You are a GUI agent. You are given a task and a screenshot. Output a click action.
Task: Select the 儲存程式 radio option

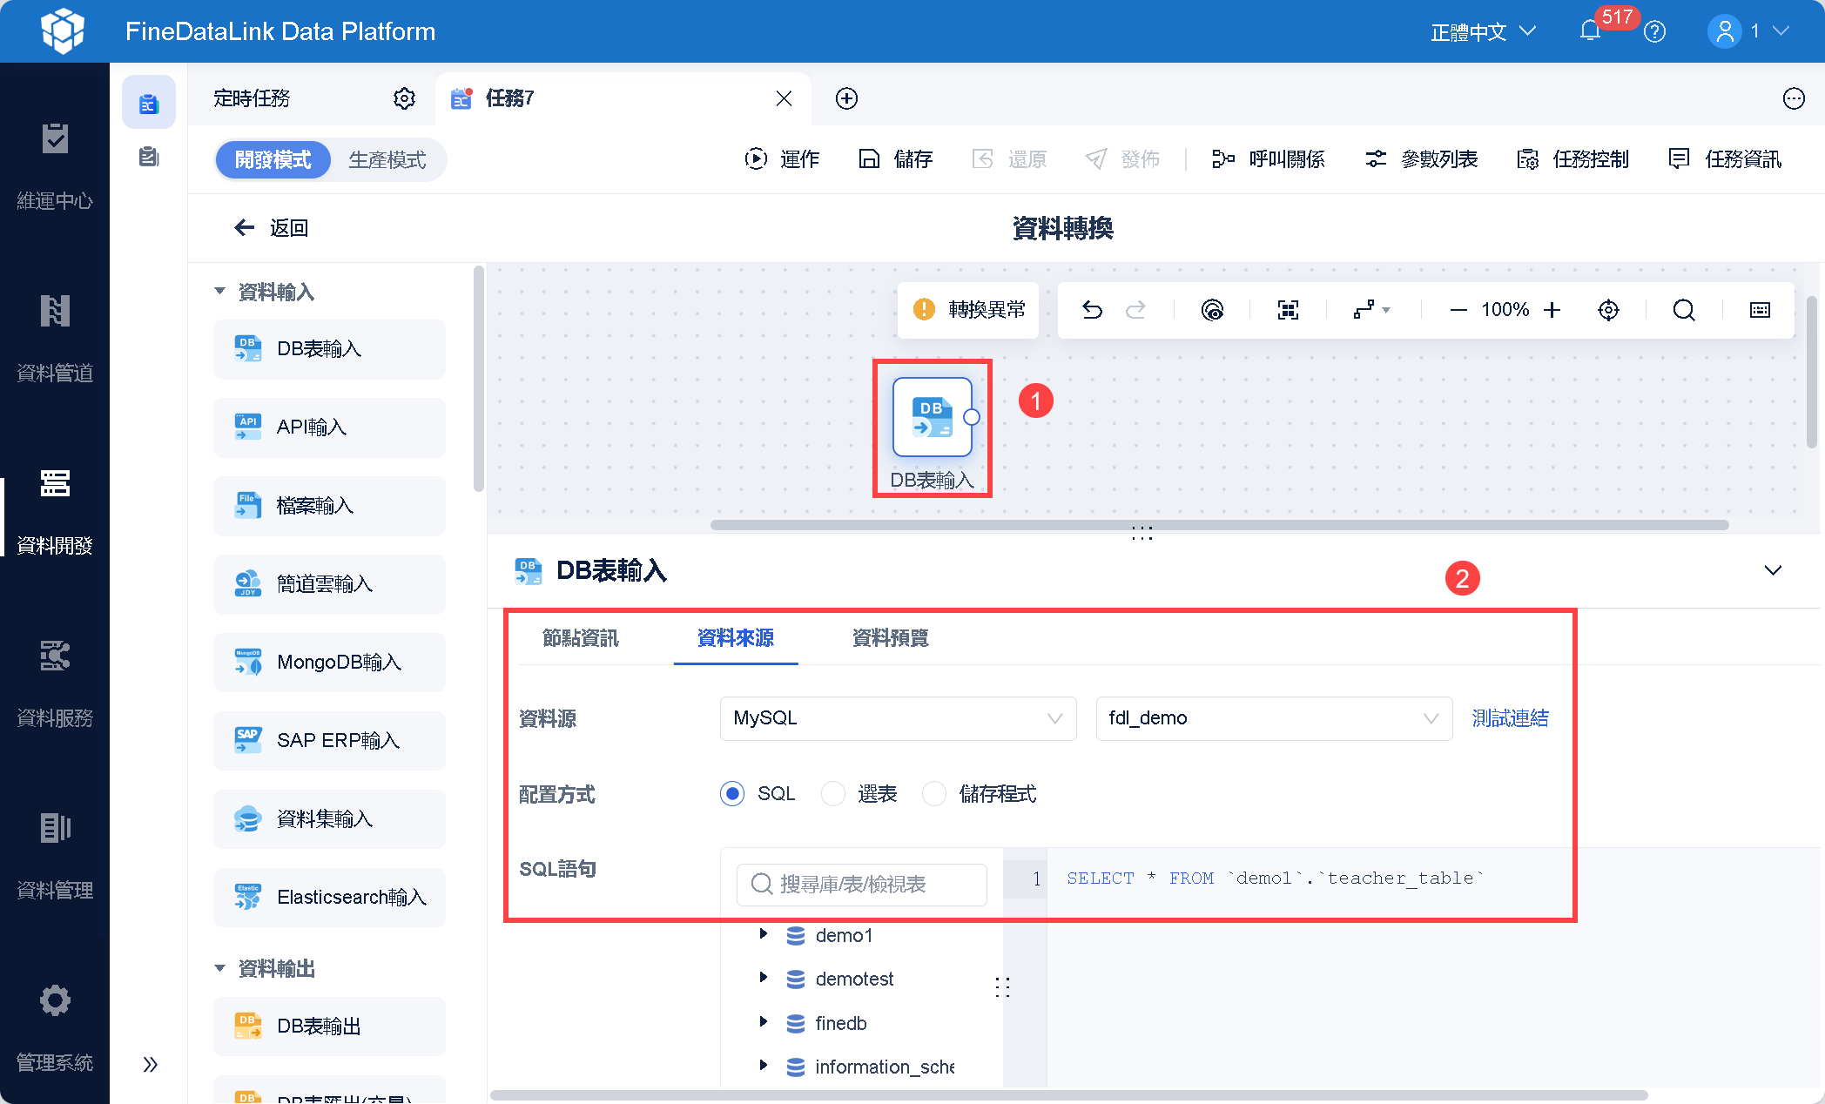tap(934, 793)
